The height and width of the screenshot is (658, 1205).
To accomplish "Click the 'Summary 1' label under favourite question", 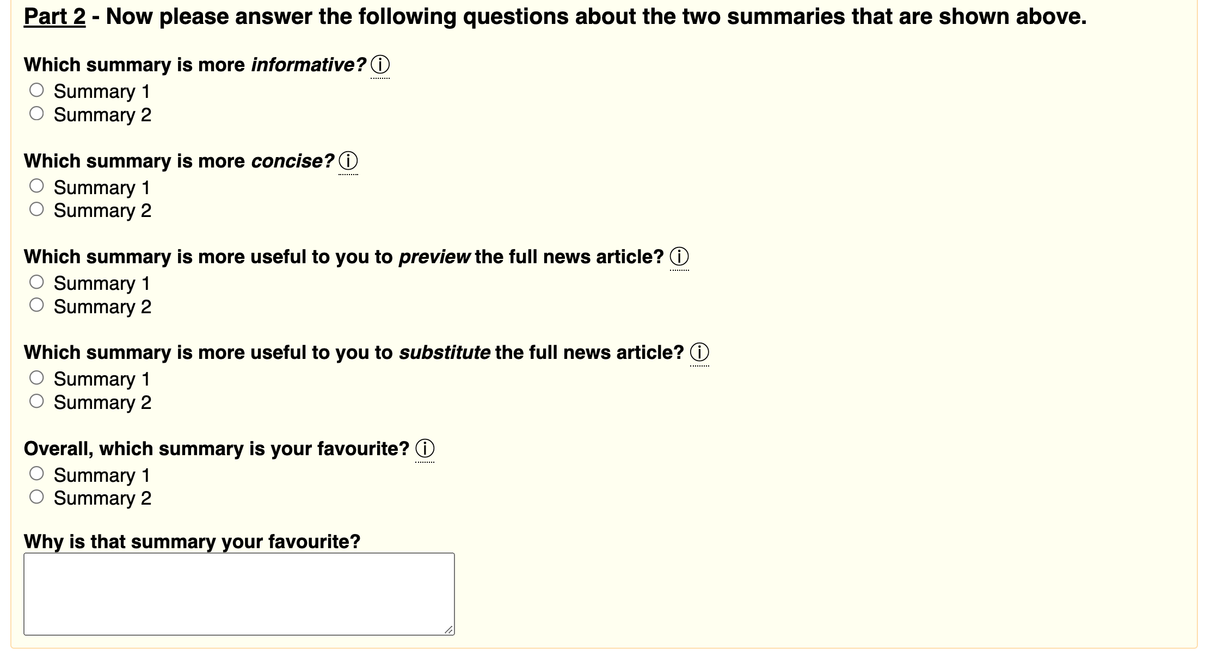I will click(101, 475).
